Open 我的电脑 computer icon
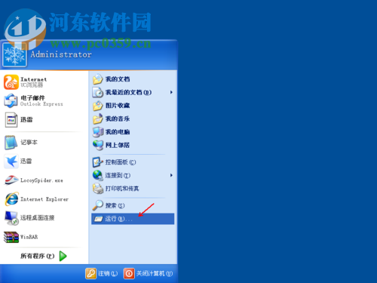Screen dimensions: 377x283 (98, 132)
